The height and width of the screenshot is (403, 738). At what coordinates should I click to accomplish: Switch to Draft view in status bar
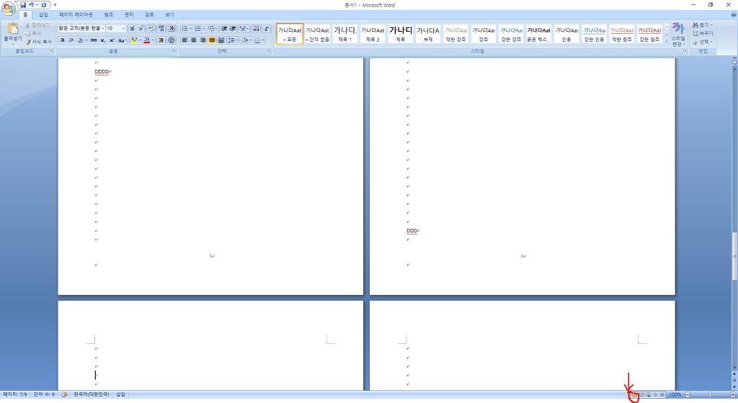pyautogui.click(x=662, y=394)
